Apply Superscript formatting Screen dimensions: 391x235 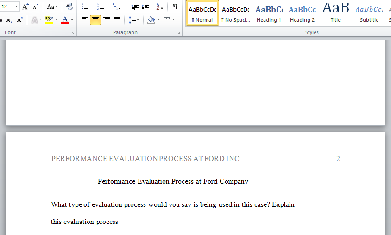click(x=20, y=20)
